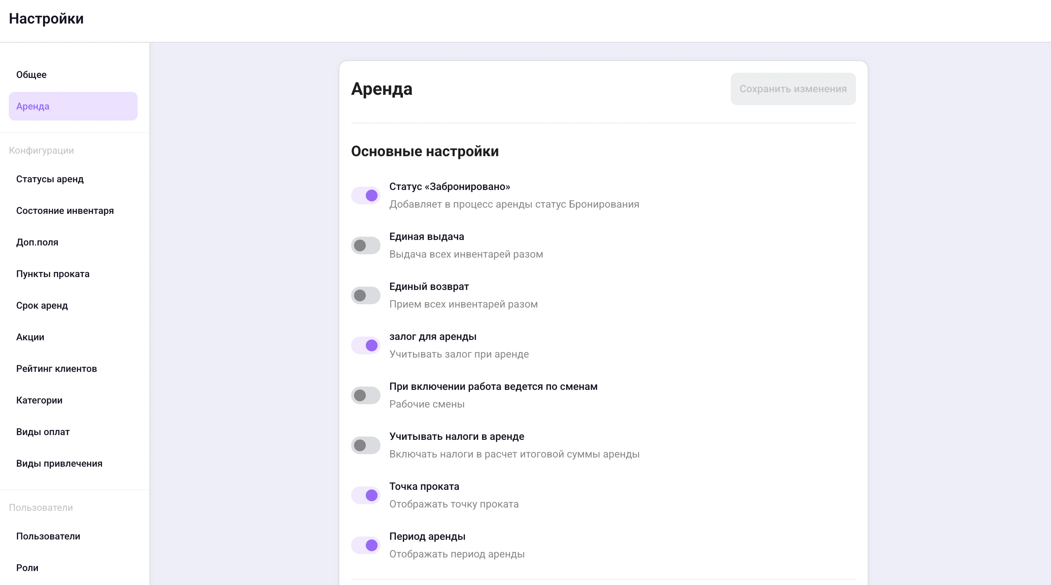The height and width of the screenshot is (585, 1051).
Task: Click Сохранить изменения button
Action: coord(793,89)
